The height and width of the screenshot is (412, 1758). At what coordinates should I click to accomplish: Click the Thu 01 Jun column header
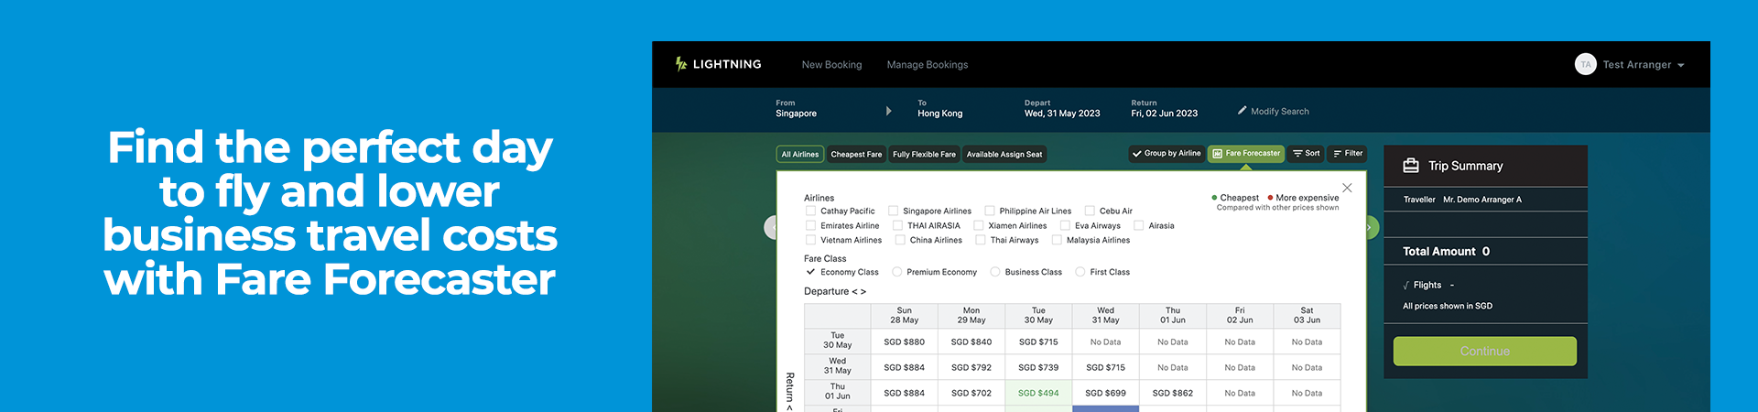1173,316
